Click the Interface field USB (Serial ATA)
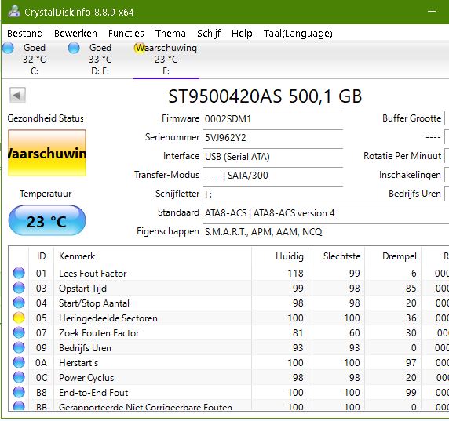Viewport: 449px width, 421px height. click(x=272, y=157)
